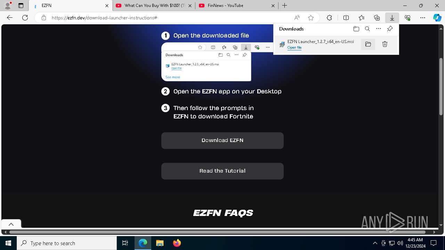Close the EZFN tab
The width and height of the screenshot is (445, 250).
107,6
